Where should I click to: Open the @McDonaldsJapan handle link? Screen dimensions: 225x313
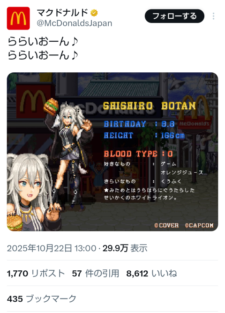point(75,23)
